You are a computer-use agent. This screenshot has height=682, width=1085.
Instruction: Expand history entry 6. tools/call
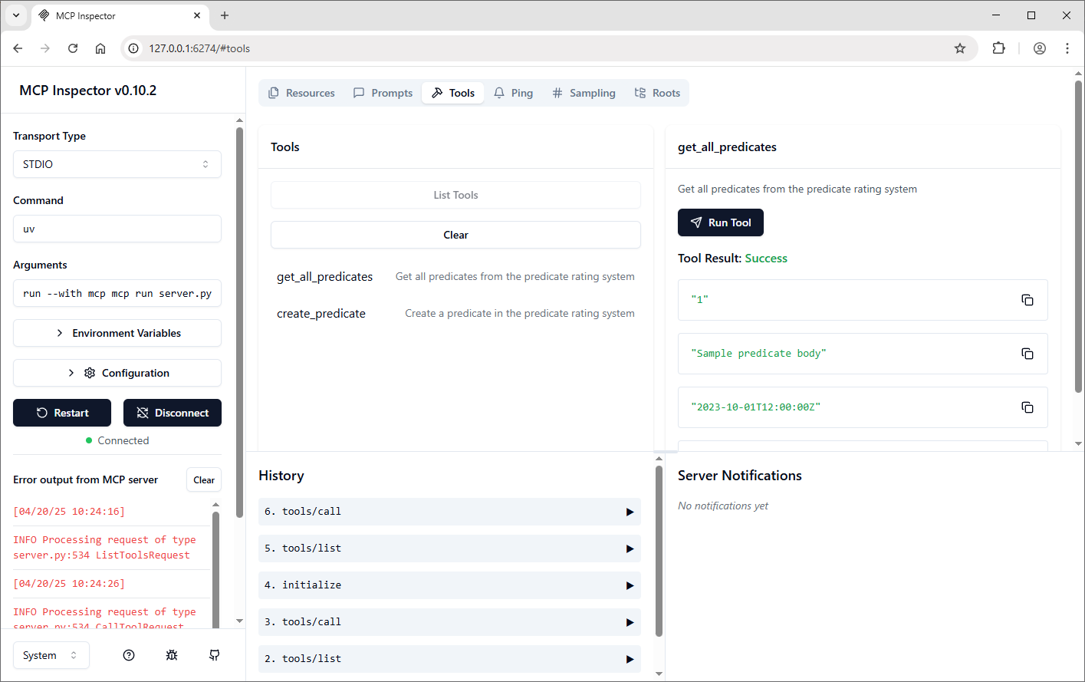(449, 512)
